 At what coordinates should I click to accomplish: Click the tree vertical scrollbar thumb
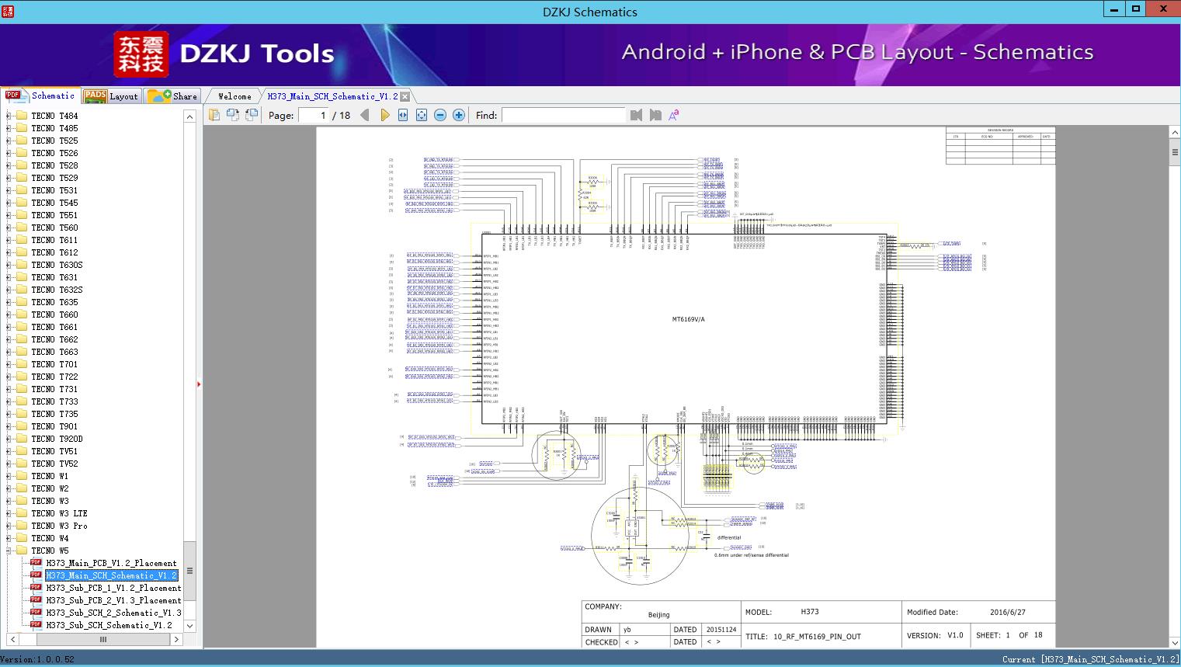tap(189, 570)
